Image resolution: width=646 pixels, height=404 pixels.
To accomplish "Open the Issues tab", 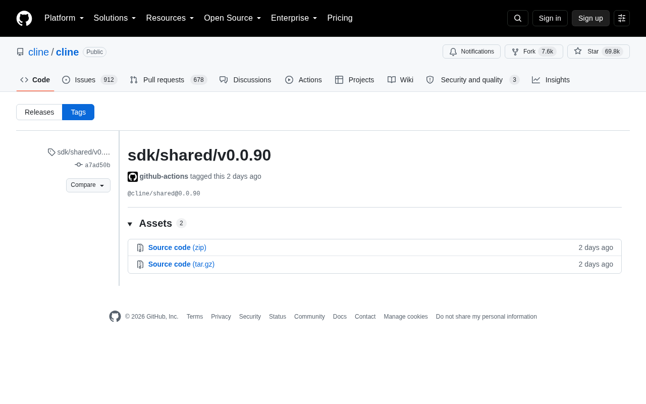I will (90, 80).
